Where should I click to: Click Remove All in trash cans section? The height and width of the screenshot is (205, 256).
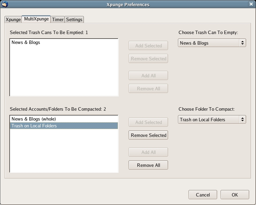point(148,89)
